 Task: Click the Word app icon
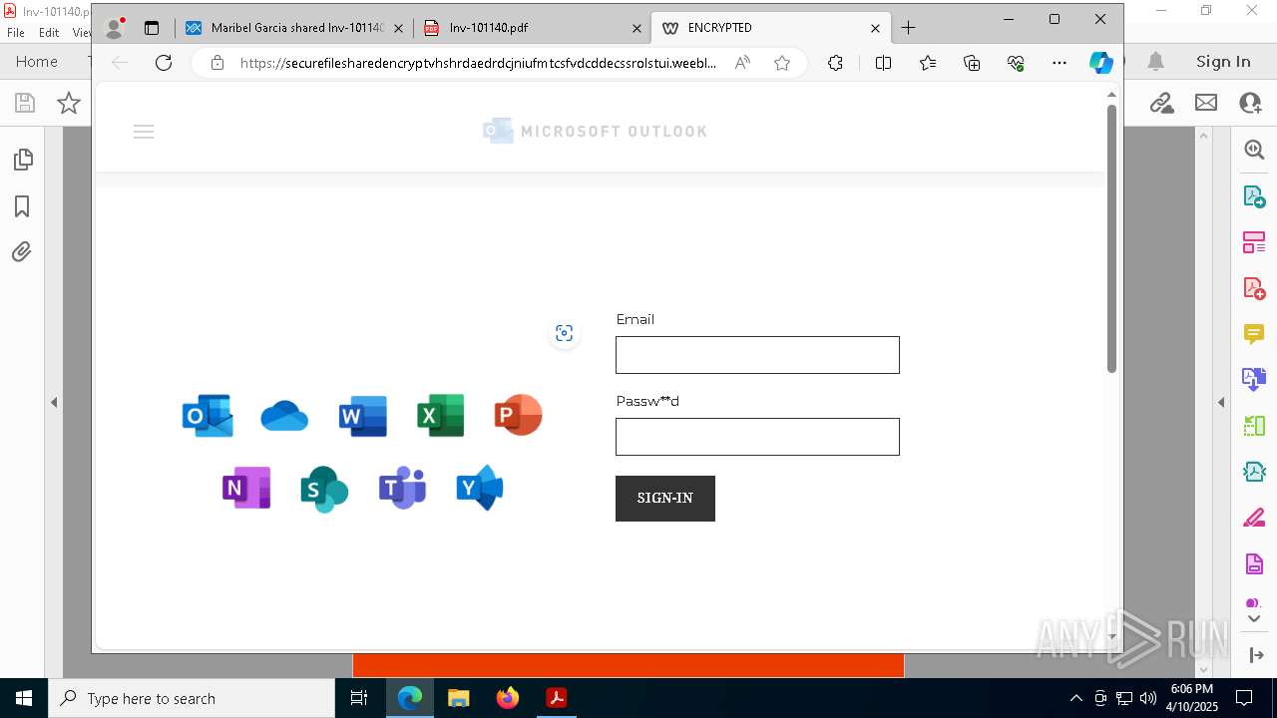click(362, 416)
